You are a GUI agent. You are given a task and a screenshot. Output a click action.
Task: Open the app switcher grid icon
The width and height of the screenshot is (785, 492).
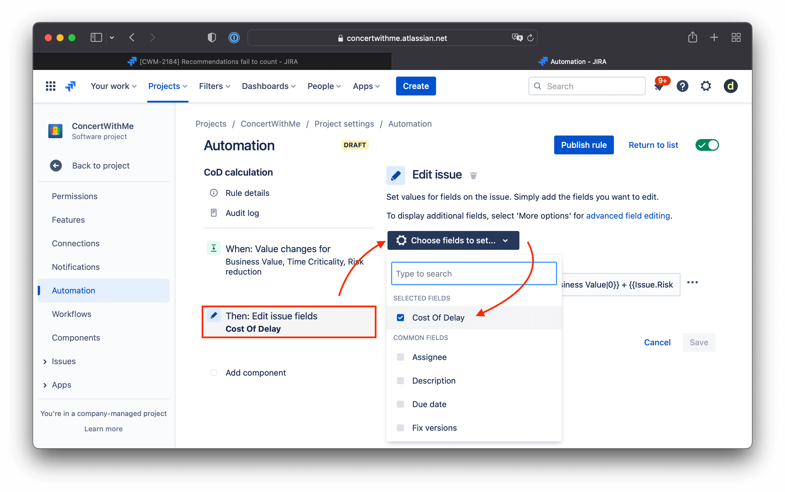(50, 86)
